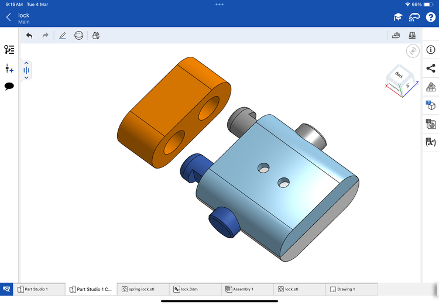439x305 pixels.
Task: Toggle the feature list panel
Action: [9, 50]
